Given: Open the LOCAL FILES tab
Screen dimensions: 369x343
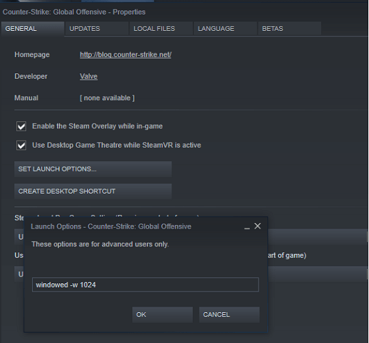Looking at the screenshot, I should 161,29.
